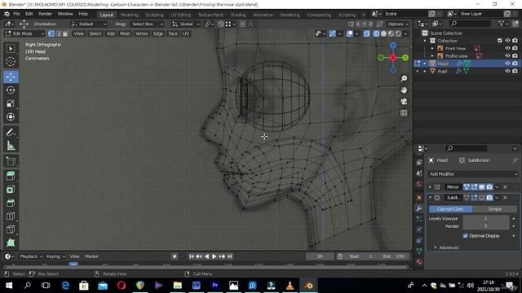
Task: Toggle Head object visibility eye
Action: (507, 63)
